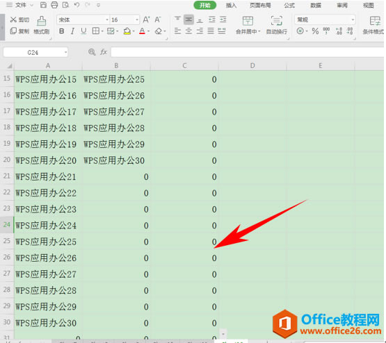Image resolution: width=386 pixels, height=343 pixels.
Task: Click the Save icon in quick access bar
Action: (43, 5)
